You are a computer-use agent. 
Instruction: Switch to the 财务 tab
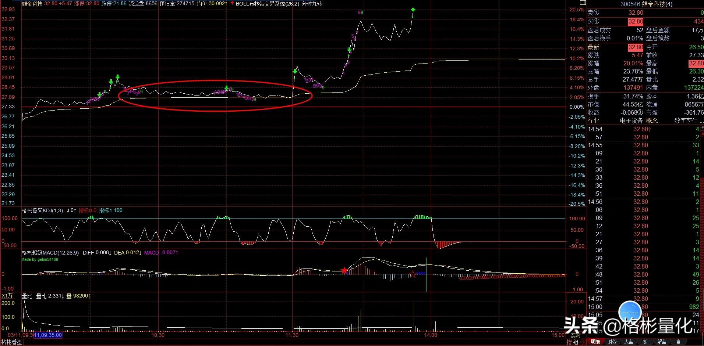tap(612, 342)
